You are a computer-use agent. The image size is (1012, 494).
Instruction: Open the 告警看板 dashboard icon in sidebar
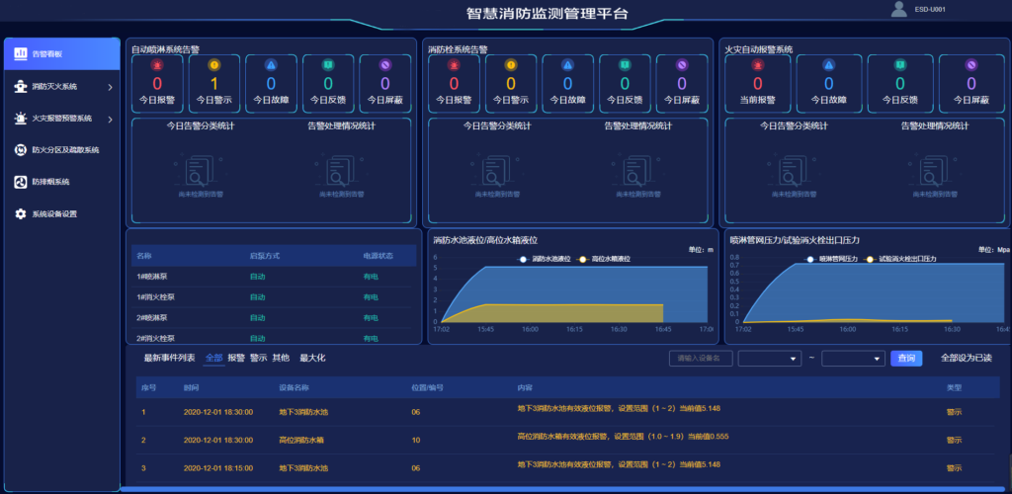[21, 54]
